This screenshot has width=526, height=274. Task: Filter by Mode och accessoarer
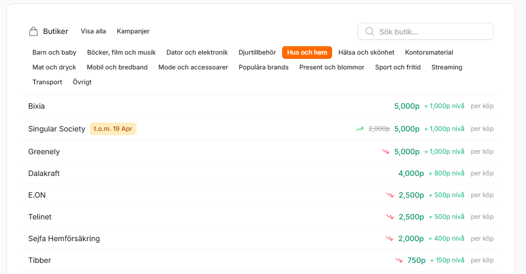click(x=193, y=67)
